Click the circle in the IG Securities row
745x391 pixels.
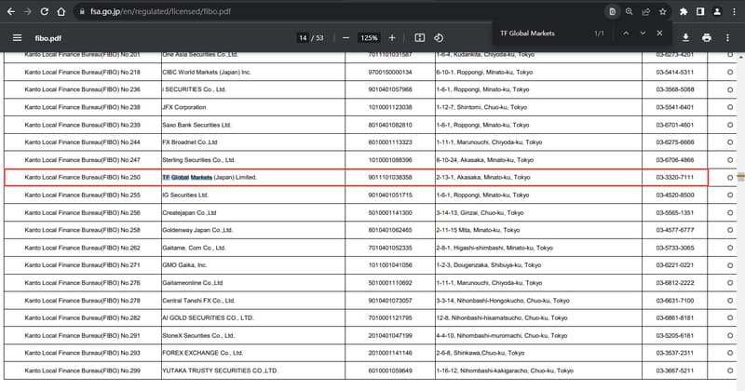click(x=729, y=195)
